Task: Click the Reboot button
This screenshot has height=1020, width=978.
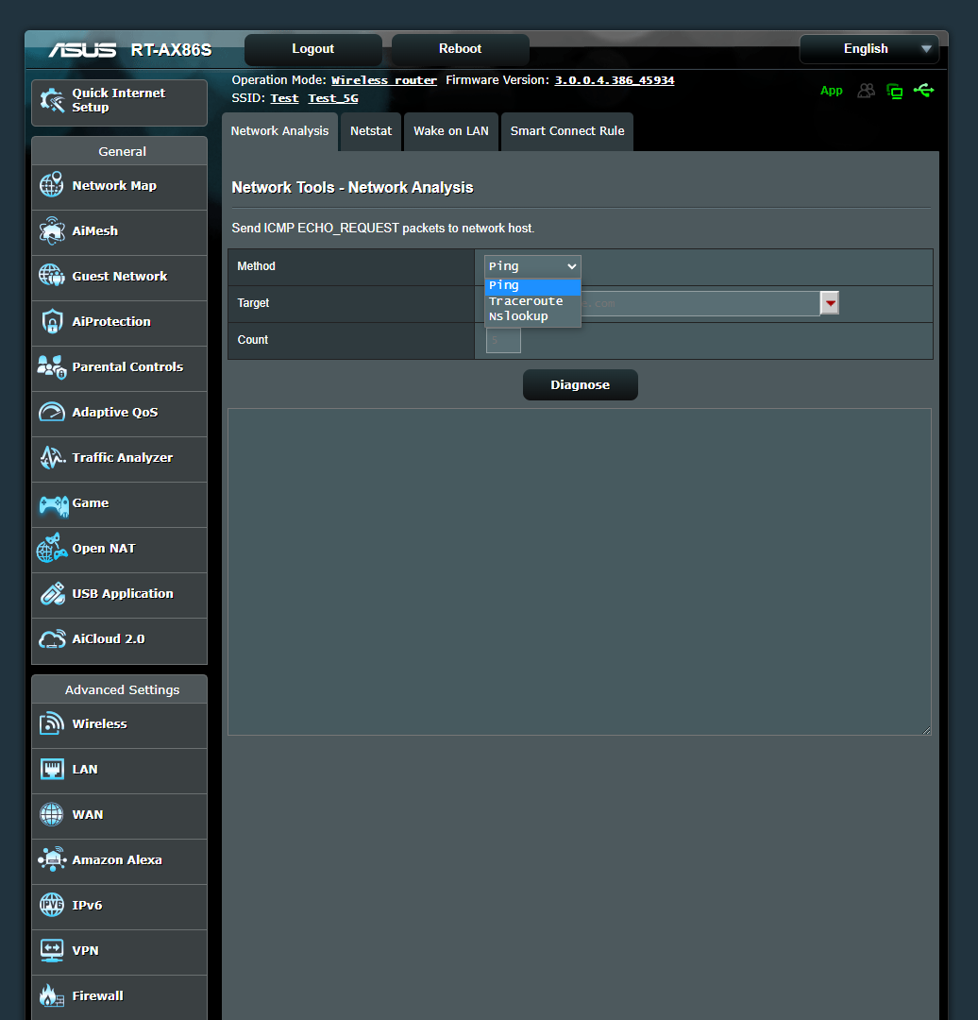Action: click(x=460, y=48)
